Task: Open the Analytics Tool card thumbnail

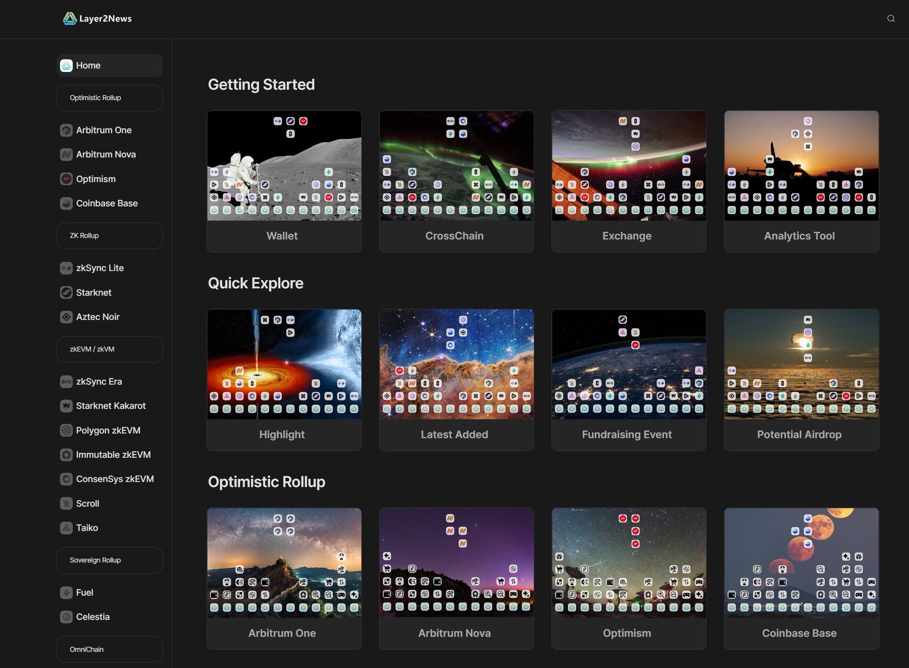Action: coord(802,166)
